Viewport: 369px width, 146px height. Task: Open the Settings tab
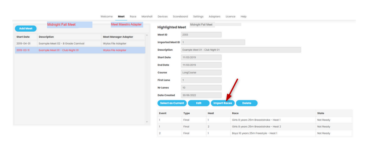pos(198,16)
